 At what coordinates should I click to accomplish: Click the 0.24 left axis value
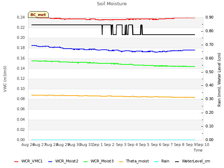pos(21,17)
